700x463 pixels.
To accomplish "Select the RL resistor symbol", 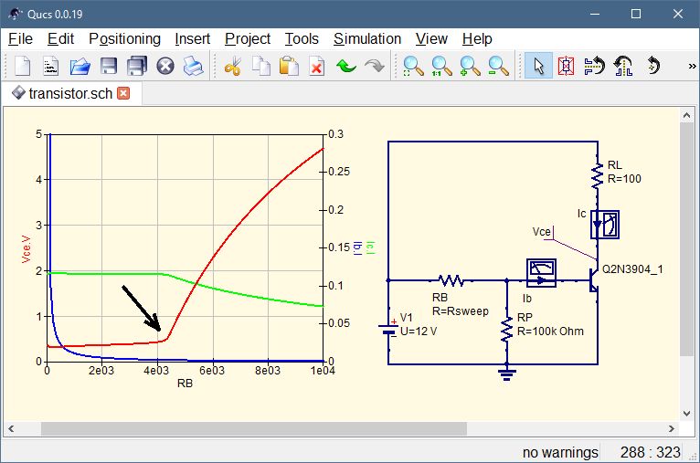I will coord(597,175).
